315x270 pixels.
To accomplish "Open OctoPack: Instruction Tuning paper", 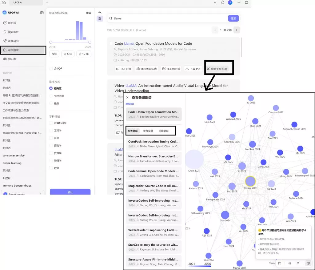I will click(x=154, y=144).
